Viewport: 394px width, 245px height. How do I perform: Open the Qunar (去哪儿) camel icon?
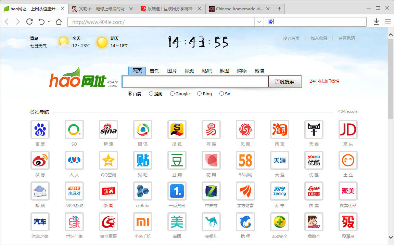(211, 222)
